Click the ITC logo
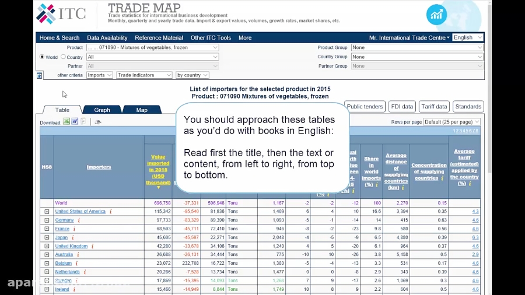Image resolution: width=525 pixels, height=295 pixels. (x=61, y=14)
